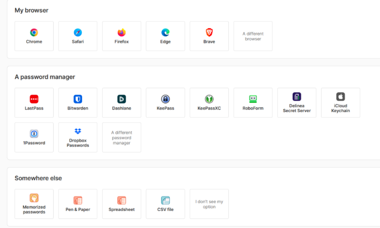Click the 'A password manager' heading
This screenshot has width=380, height=228.
[x=45, y=77]
